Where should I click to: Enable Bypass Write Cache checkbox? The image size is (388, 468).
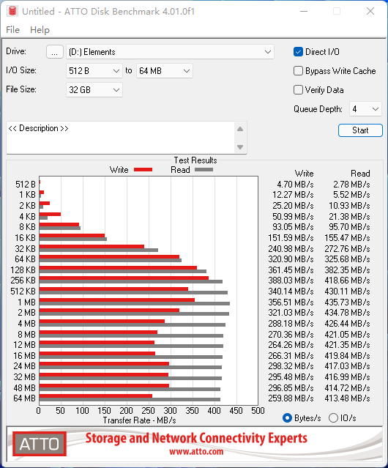tap(298, 71)
